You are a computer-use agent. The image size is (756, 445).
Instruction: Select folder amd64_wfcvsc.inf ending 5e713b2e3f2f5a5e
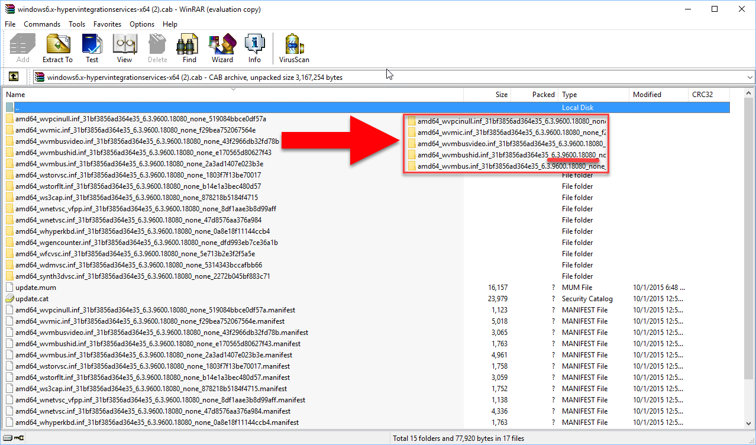pos(135,254)
